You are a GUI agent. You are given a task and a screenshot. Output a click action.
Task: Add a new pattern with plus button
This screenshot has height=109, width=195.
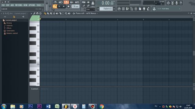pyautogui.click(x=114, y=9)
